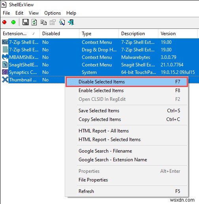199x204 pixels.
Task: Sort by Extension Name column header
Action: pos(20,34)
